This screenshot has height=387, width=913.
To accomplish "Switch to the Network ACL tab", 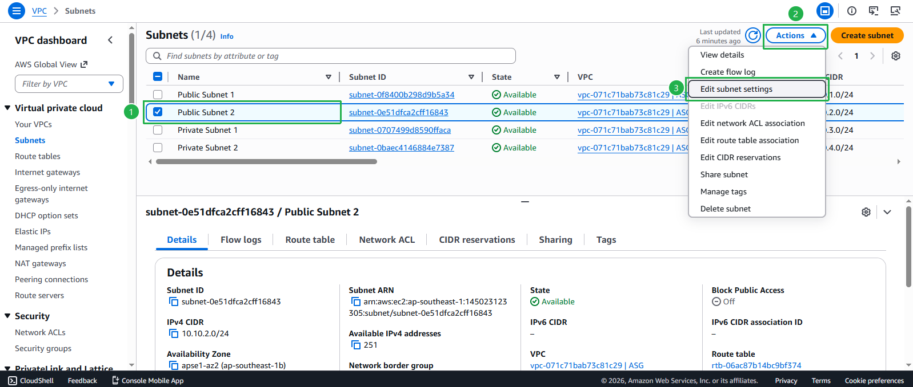I will tap(387, 240).
